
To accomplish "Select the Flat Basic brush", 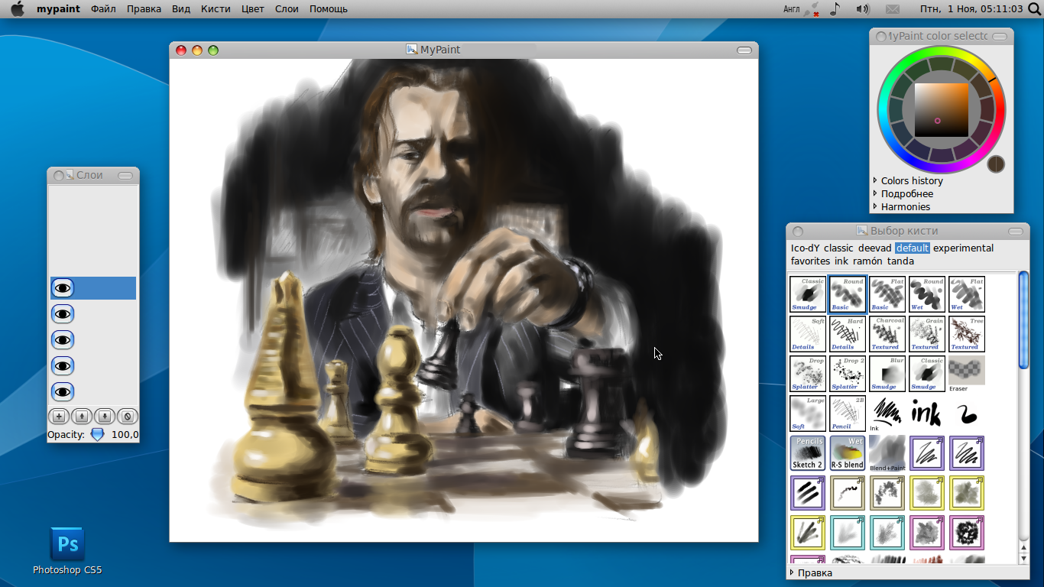I will (887, 294).
